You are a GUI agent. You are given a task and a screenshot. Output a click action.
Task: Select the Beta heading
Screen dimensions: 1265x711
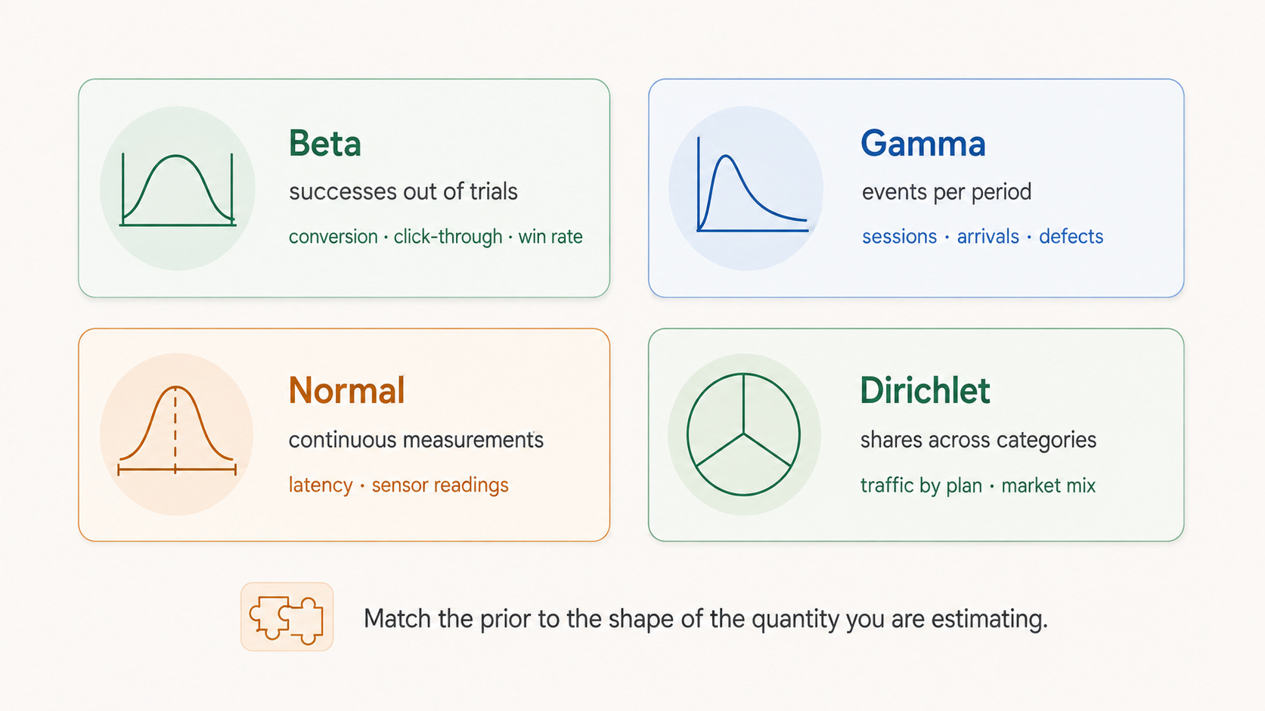325,144
